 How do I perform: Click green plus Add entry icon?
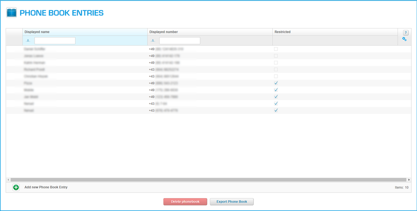pos(16,188)
